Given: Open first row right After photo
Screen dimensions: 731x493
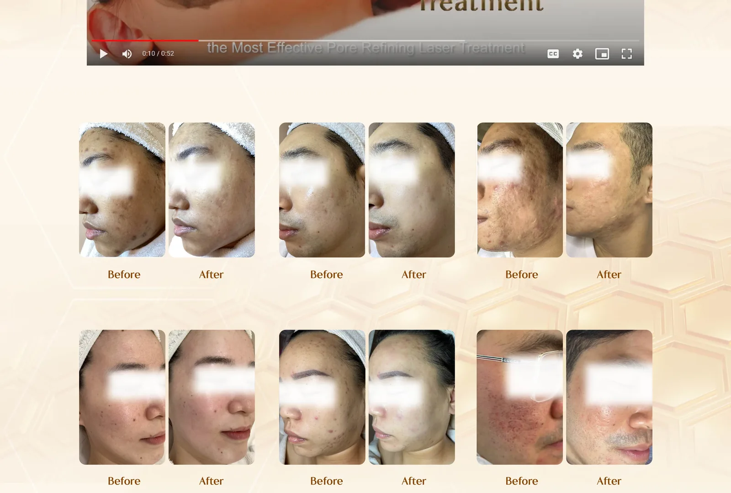Looking at the screenshot, I should 609,190.
